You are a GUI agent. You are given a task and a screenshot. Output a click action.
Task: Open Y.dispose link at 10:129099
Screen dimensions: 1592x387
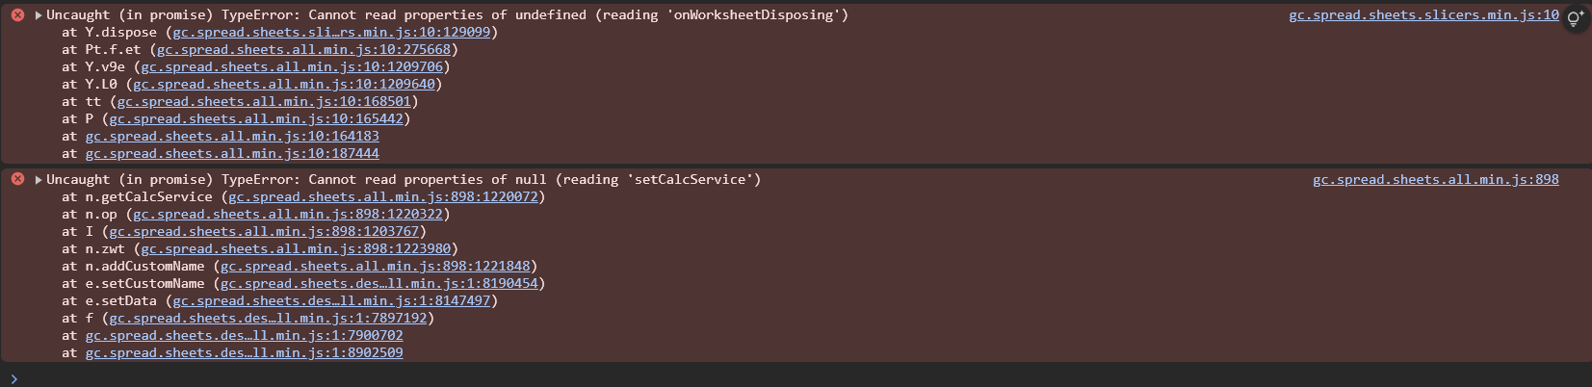click(x=331, y=33)
